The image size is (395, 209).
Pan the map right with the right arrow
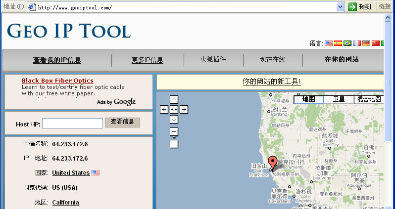point(184,109)
